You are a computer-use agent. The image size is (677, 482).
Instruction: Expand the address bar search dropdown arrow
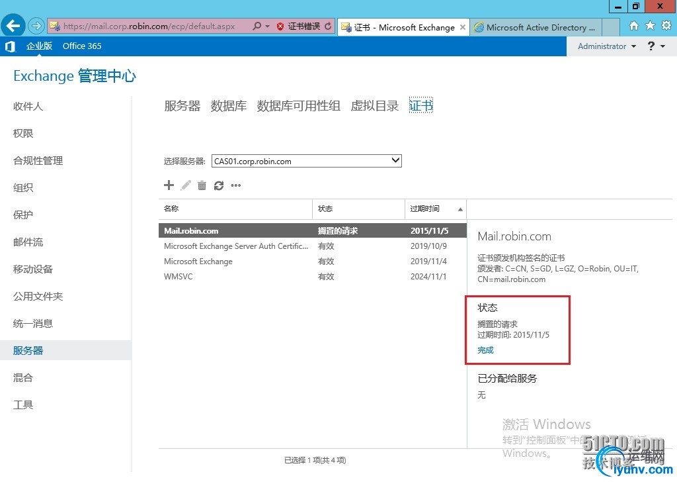(267, 26)
